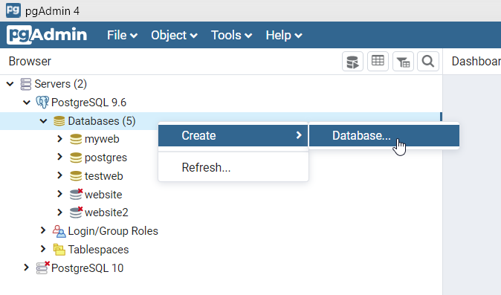501x295 pixels.
Task: Click the myweb database icon
Action: [76, 139]
